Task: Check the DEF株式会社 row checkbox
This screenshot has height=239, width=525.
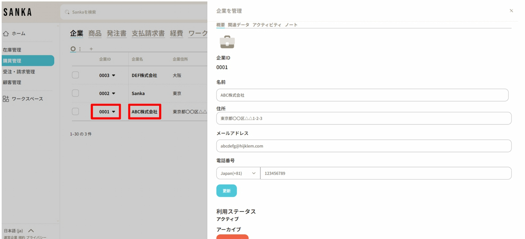Action: click(x=75, y=75)
